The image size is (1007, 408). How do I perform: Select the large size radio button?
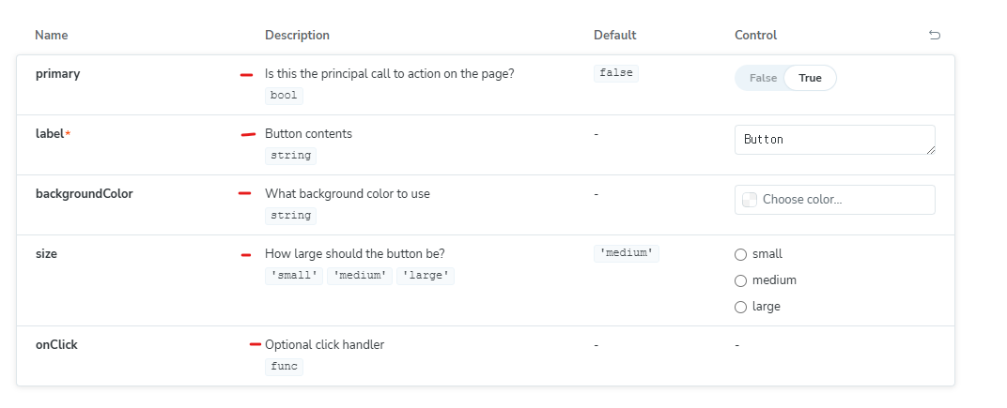point(740,308)
